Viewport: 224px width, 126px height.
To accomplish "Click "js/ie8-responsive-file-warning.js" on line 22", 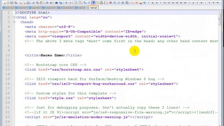I will point(131,112).
